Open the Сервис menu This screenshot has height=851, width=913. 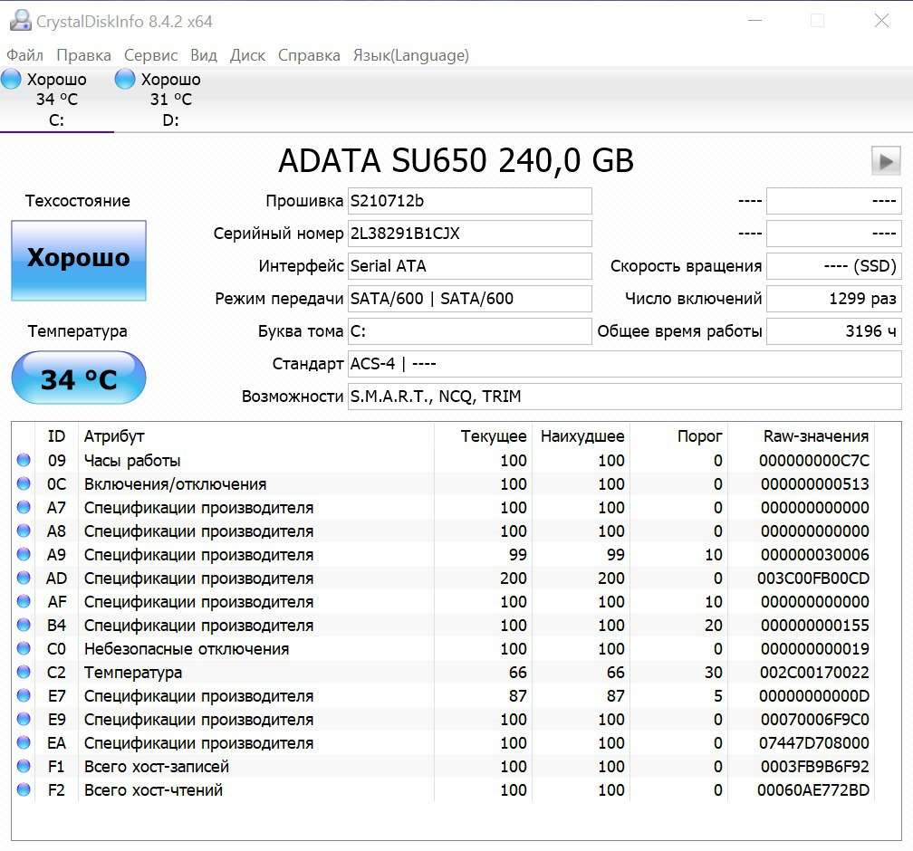[x=150, y=55]
